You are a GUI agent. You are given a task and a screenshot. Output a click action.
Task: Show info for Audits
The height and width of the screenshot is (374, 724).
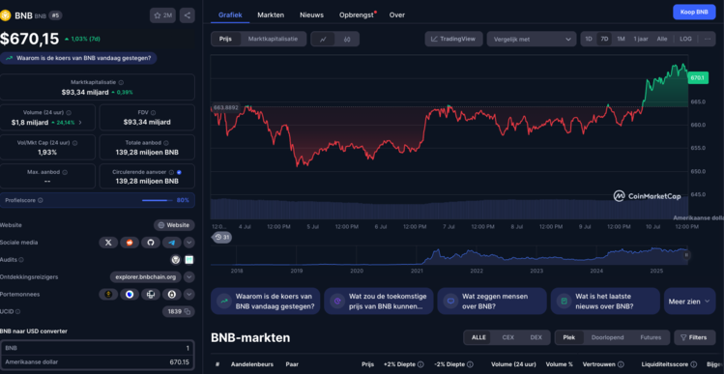click(21, 260)
